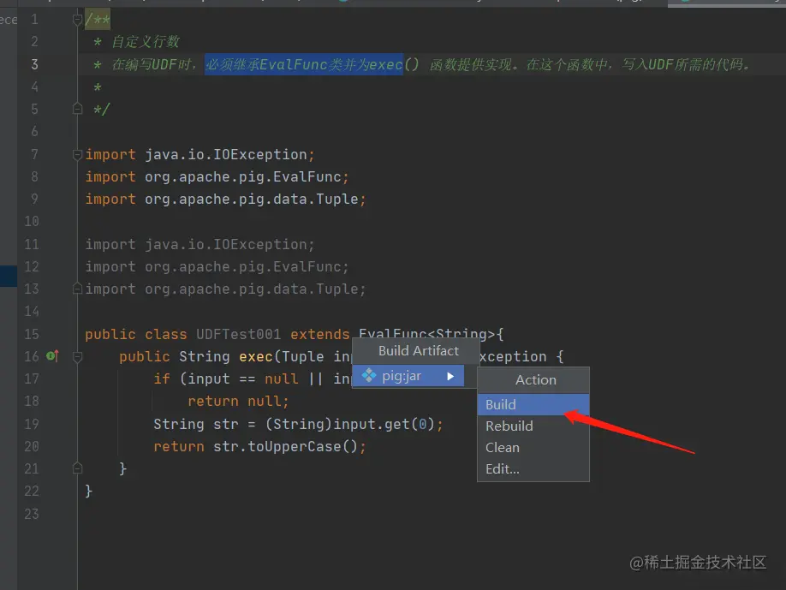
Task: Click greyed import java.io.IOException on line 11
Action: (200, 245)
